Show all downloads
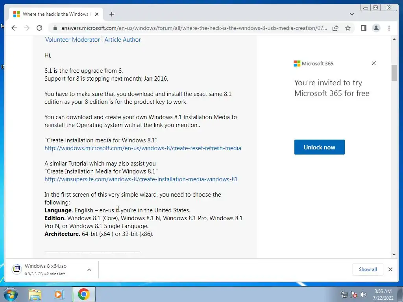403x302 pixels. [x=368, y=269]
